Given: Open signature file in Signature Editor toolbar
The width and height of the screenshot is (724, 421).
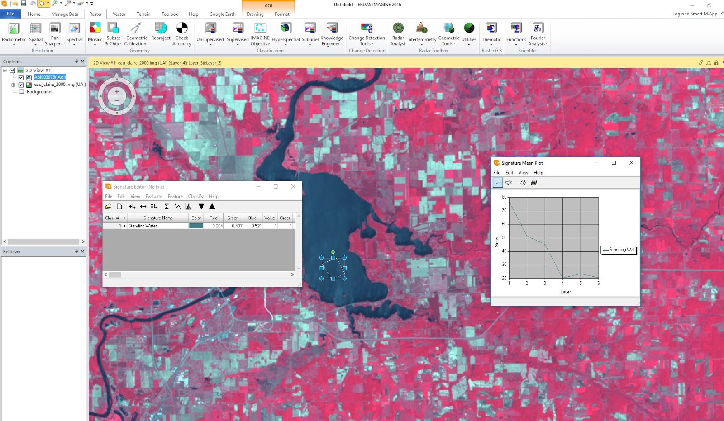Looking at the screenshot, I should pos(109,207).
